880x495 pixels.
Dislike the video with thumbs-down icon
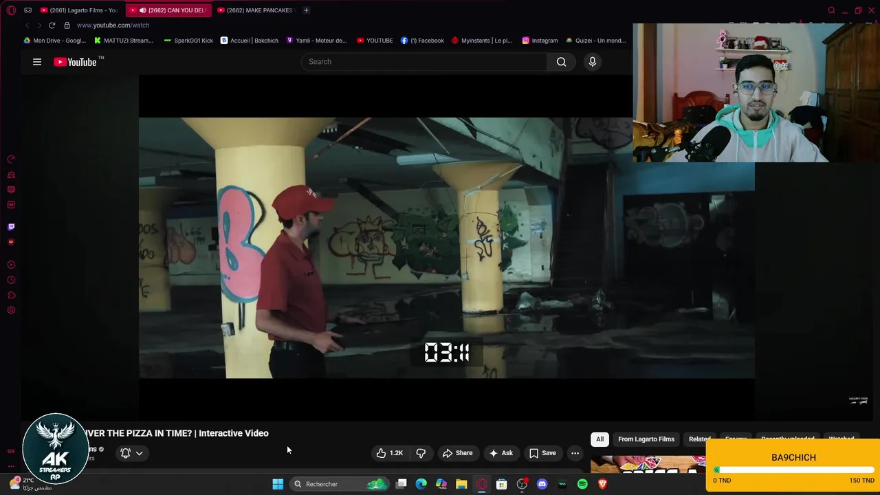(421, 453)
